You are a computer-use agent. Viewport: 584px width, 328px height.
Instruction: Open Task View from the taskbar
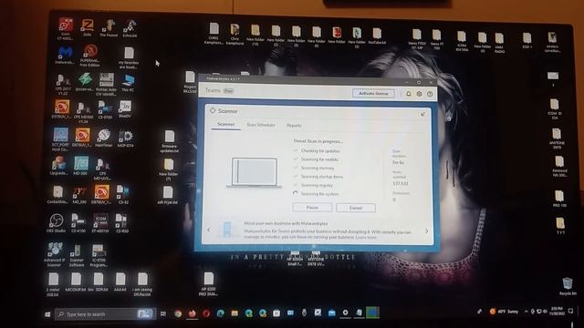163,313
